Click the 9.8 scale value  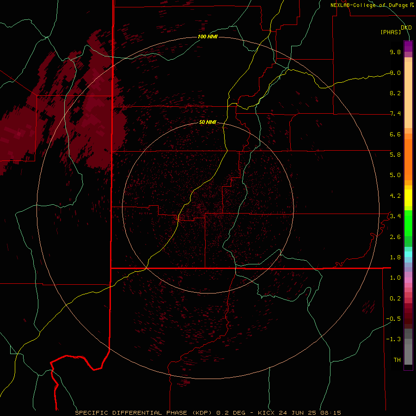[395, 52]
